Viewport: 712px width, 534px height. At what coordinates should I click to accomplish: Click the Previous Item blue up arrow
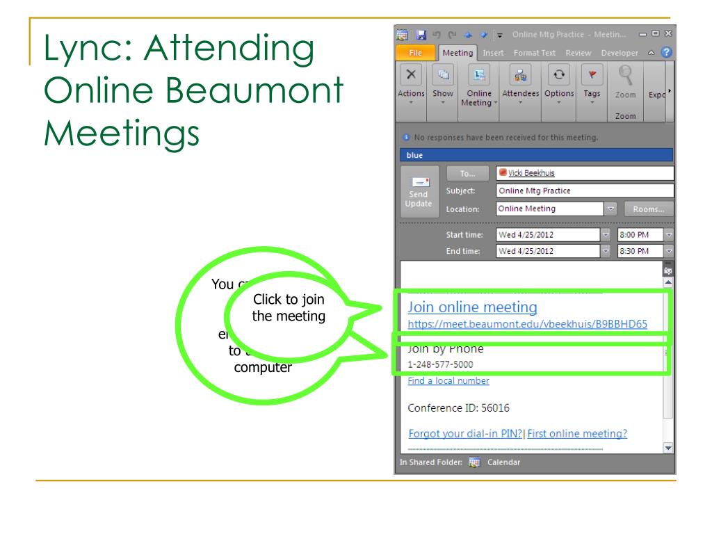pyautogui.click(x=468, y=35)
